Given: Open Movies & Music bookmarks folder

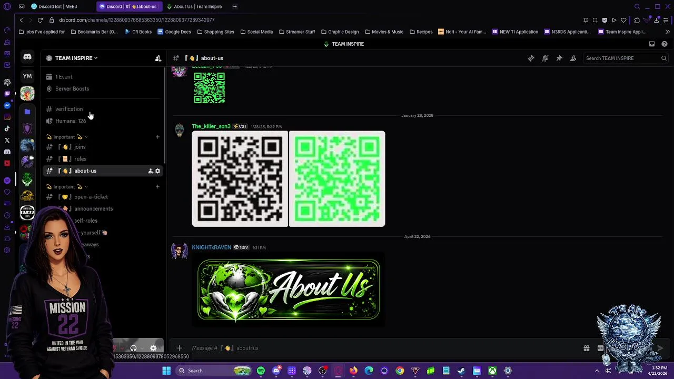Looking at the screenshot, I should coord(384,32).
